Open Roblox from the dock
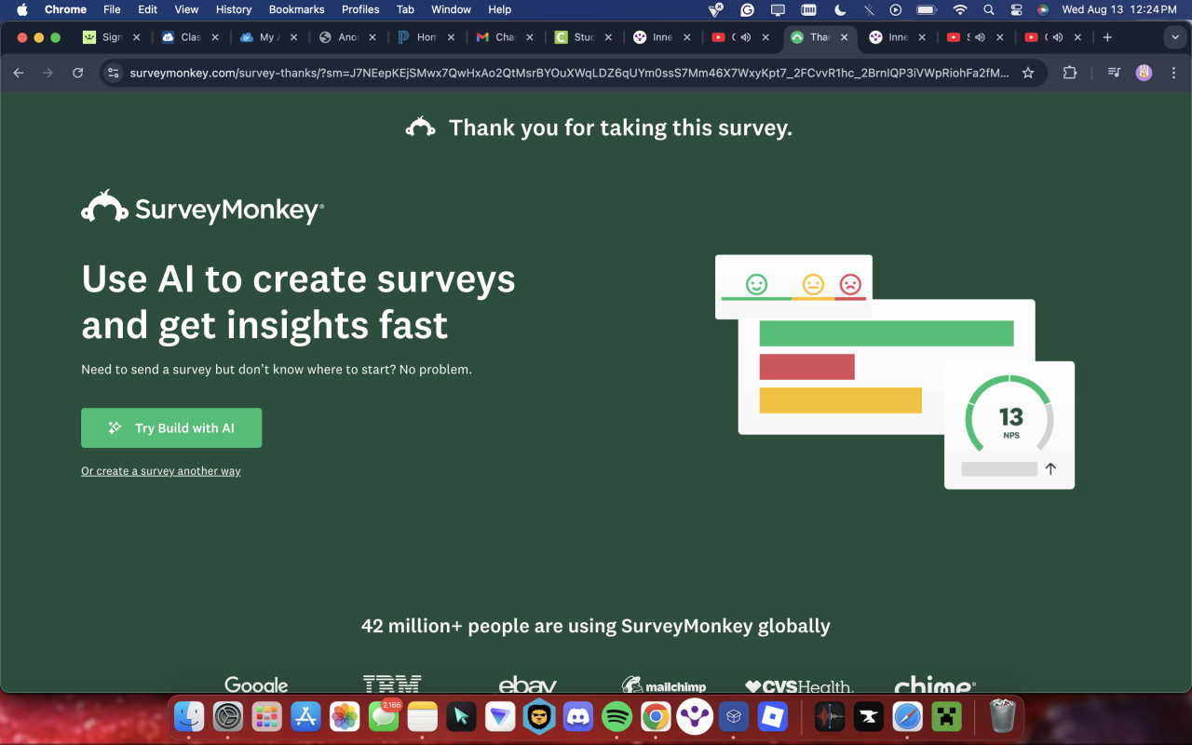The width and height of the screenshot is (1192, 745). pos(772,716)
